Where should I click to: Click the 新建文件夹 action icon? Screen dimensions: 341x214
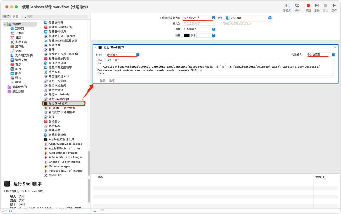coord(46,23)
